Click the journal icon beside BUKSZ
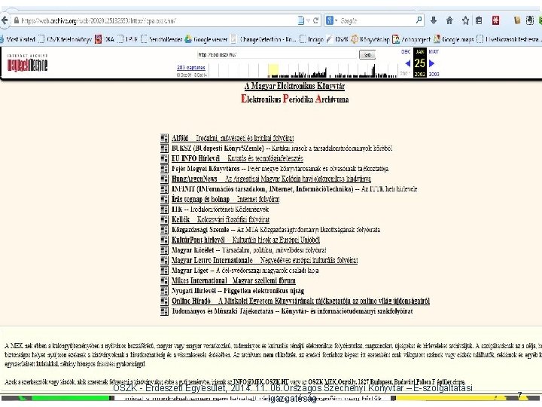This screenshot has height=407, width=542. [x=165, y=148]
